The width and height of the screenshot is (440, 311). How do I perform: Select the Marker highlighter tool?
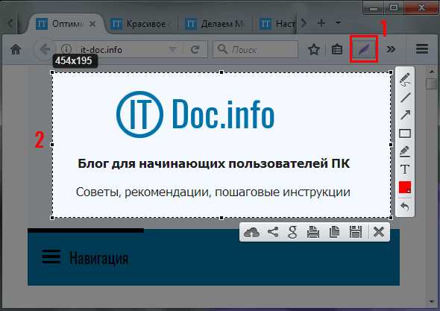(x=405, y=151)
